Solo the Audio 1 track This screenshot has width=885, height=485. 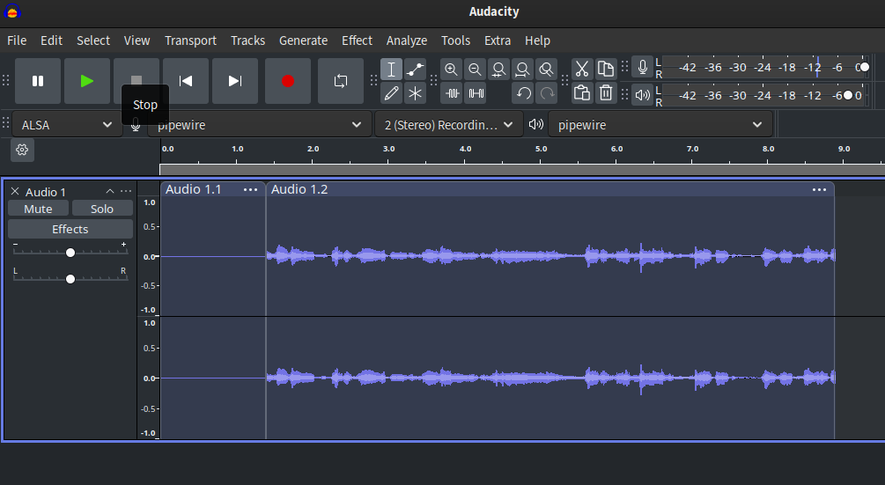pos(102,209)
